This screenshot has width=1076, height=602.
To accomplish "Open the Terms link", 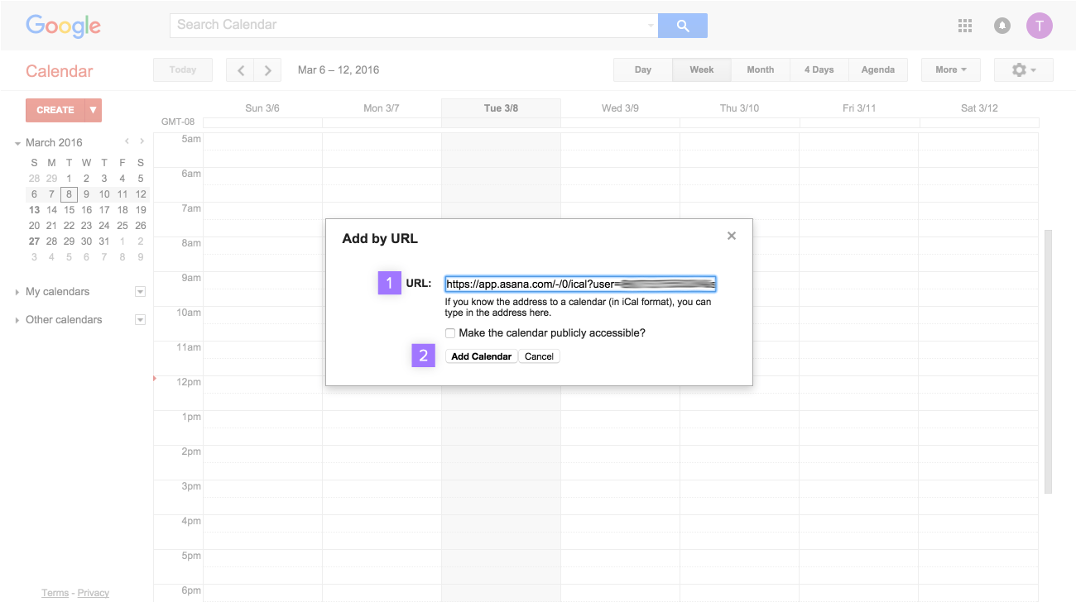I will coord(55,593).
